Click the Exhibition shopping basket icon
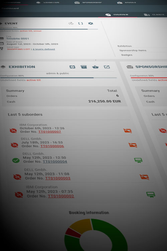 (x=96, y=67)
